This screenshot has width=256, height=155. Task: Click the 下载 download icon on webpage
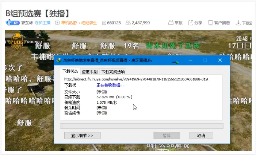(238, 23)
